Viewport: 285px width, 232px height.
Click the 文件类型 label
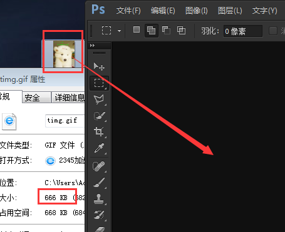click(16, 145)
